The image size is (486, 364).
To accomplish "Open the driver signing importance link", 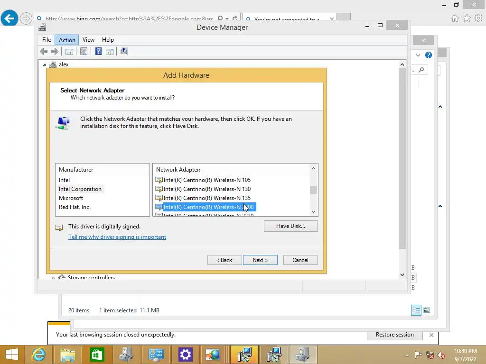I will click(117, 237).
